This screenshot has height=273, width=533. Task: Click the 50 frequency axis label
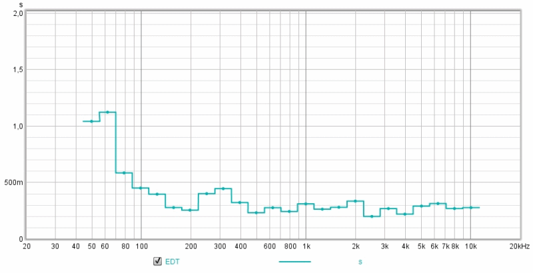click(92, 246)
